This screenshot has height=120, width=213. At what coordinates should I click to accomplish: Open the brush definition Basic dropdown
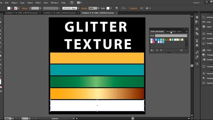79,8
